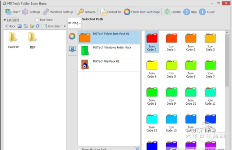Click the icon list vertical scrollbar thumb

[227, 60]
